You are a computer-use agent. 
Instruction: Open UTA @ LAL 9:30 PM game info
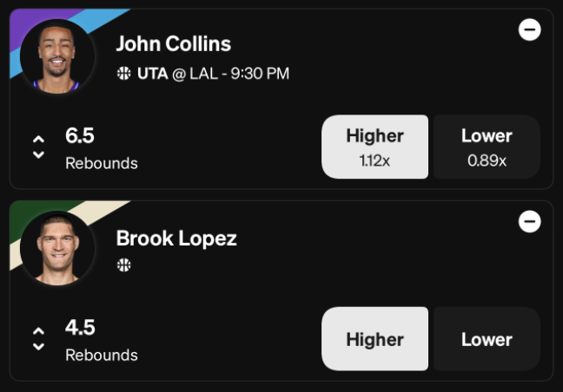(213, 74)
